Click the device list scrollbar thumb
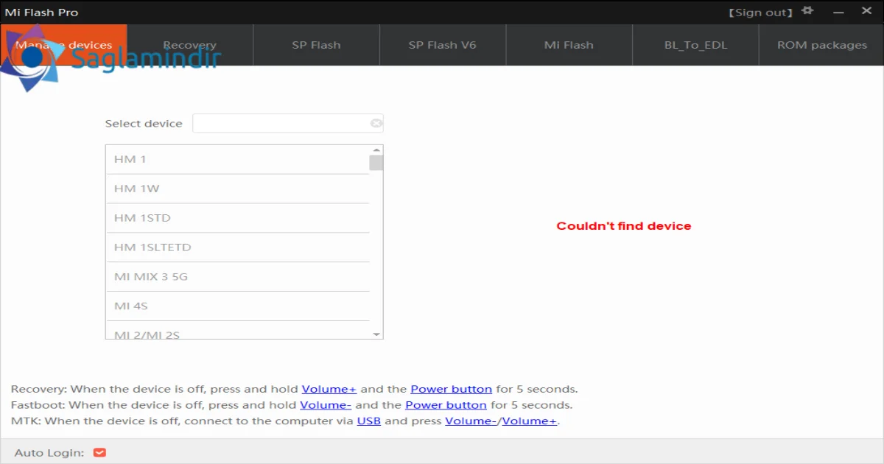884x464 pixels. 376,163
